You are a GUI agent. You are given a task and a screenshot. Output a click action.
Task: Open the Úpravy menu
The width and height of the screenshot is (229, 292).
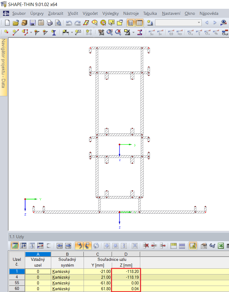coord(37,13)
